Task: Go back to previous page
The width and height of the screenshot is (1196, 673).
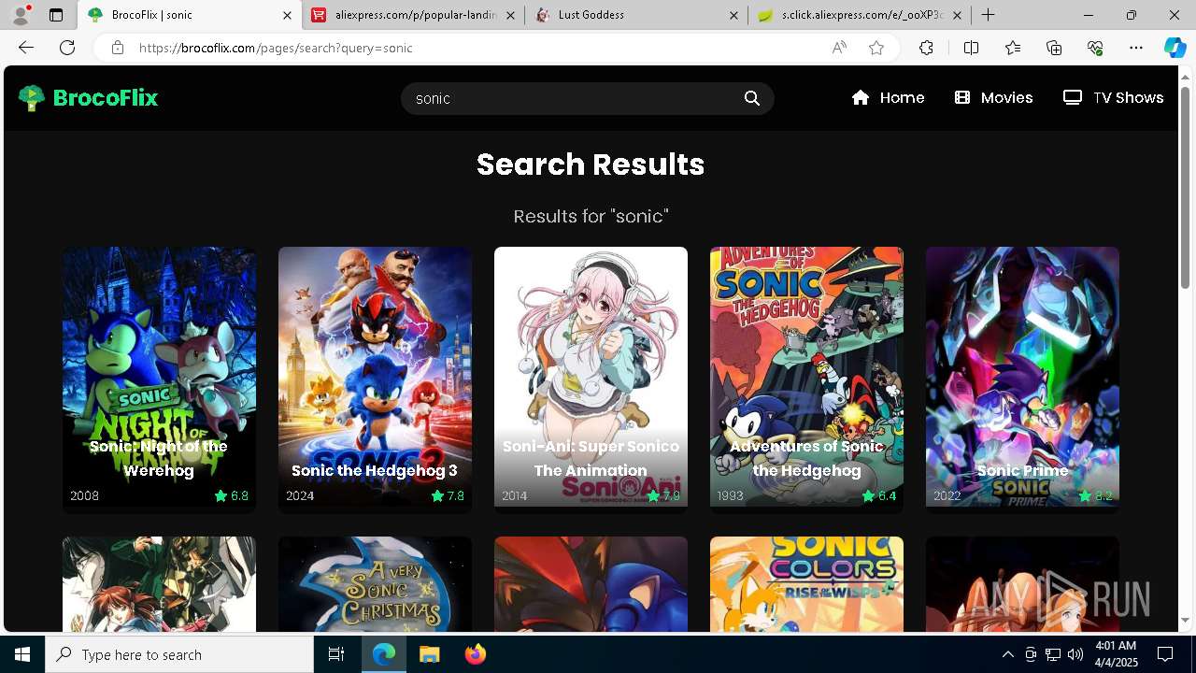Action: pyautogui.click(x=26, y=48)
